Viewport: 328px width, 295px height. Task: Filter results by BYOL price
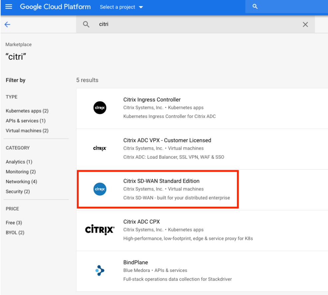(15, 233)
